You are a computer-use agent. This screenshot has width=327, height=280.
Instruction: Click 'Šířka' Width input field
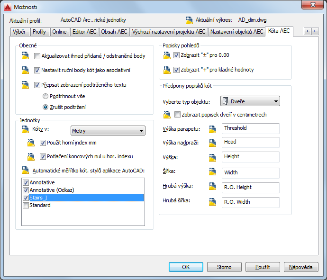click(251, 173)
